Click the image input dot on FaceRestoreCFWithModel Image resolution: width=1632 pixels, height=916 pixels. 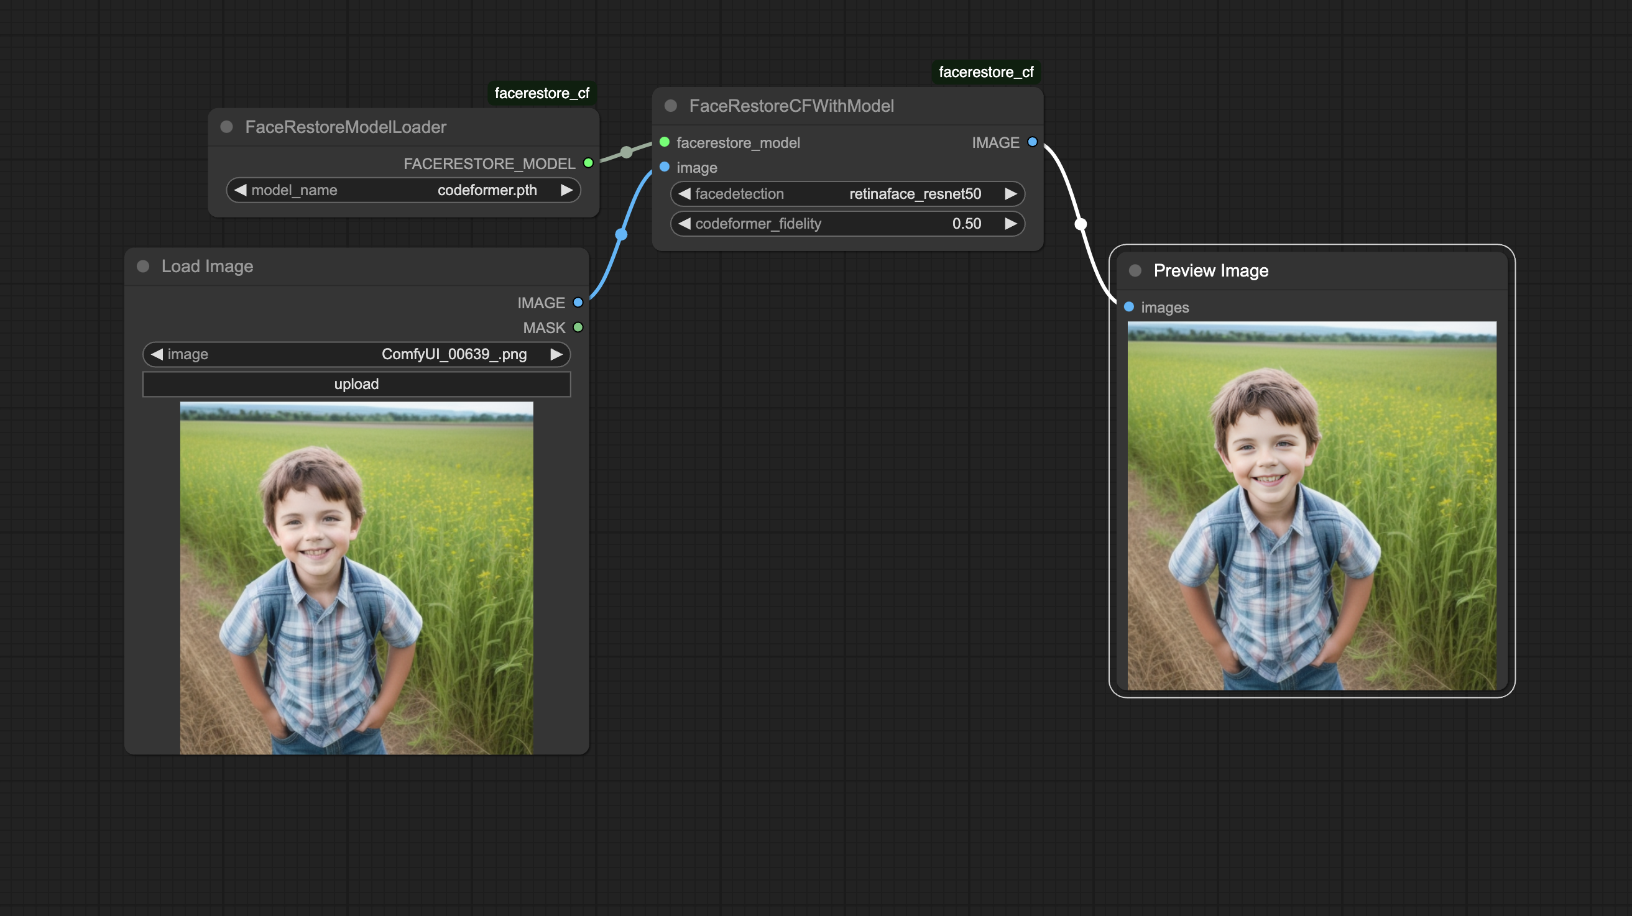664,167
